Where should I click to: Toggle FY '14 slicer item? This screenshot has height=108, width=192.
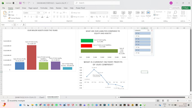143,42
